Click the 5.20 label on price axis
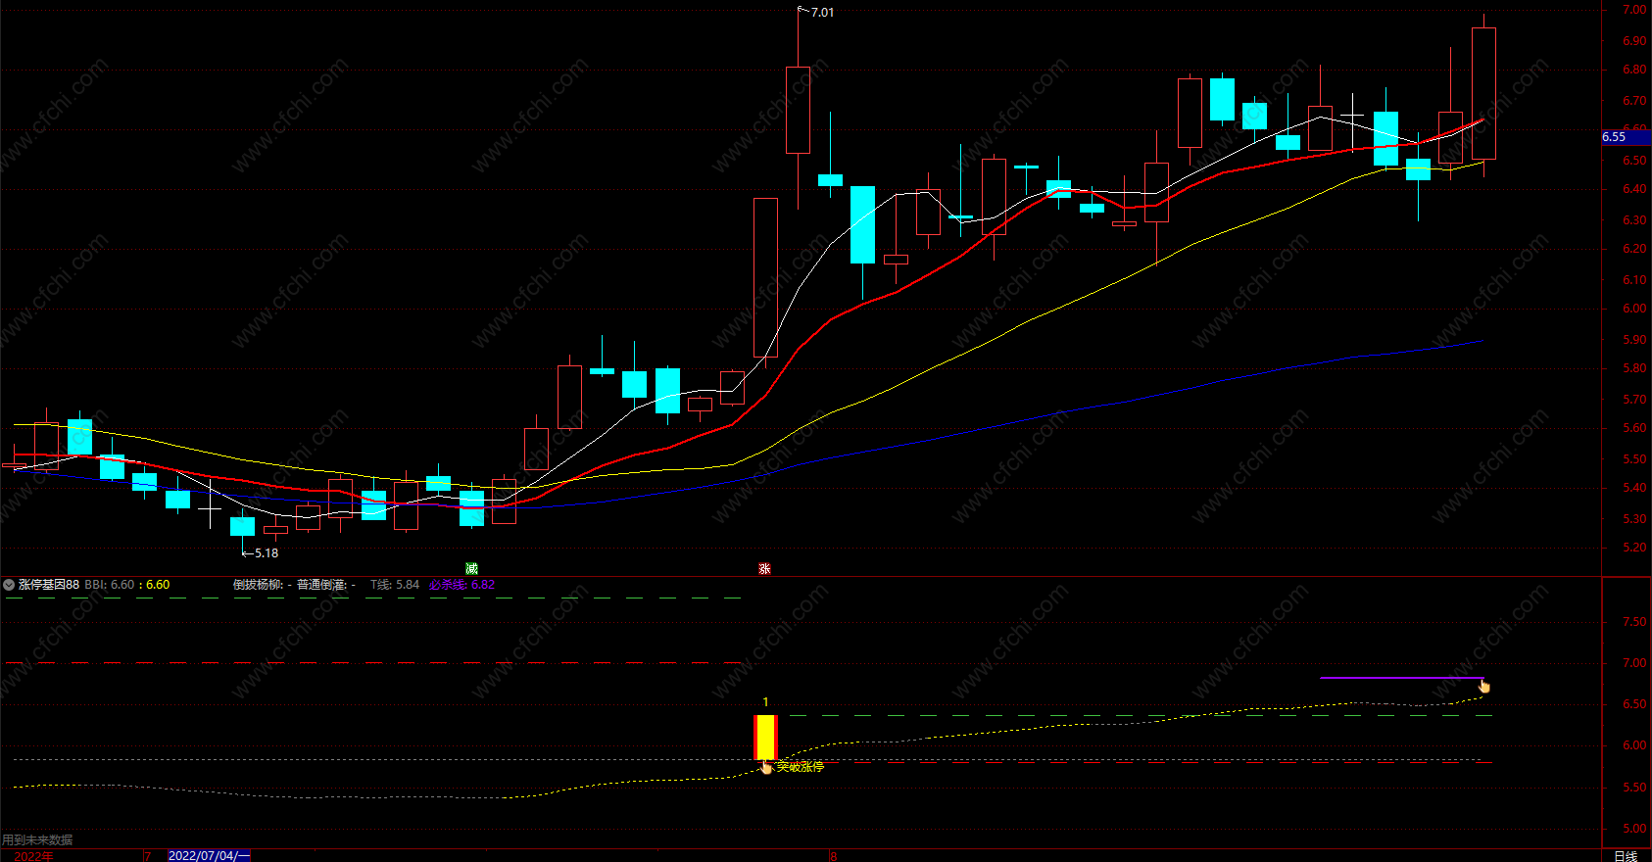 click(x=1633, y=548)
